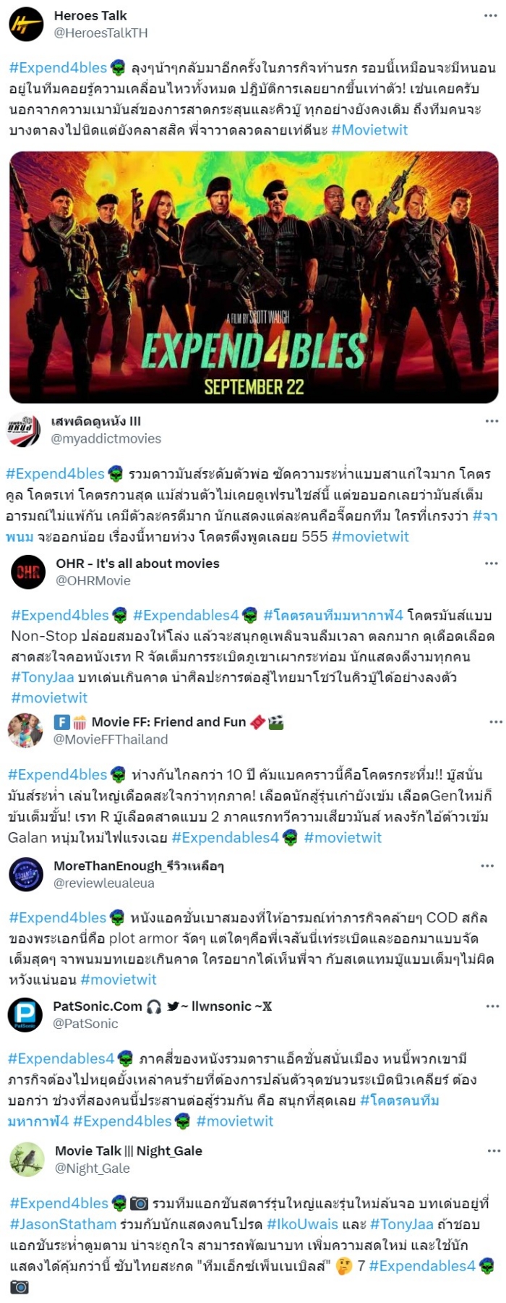
Task: Click the @HeroesTalkTH handle
Action: click(101, 33)
